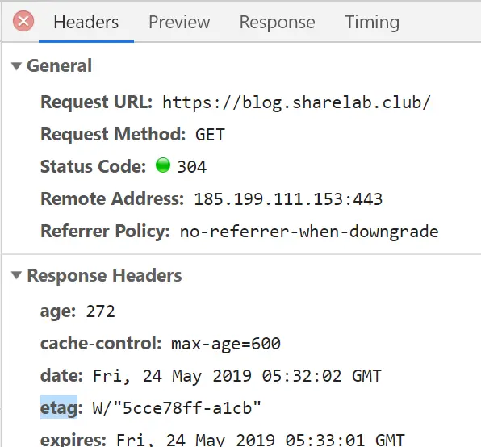Click the age header value 272
The height and width of the screenshot is (447, 481).
100,311
